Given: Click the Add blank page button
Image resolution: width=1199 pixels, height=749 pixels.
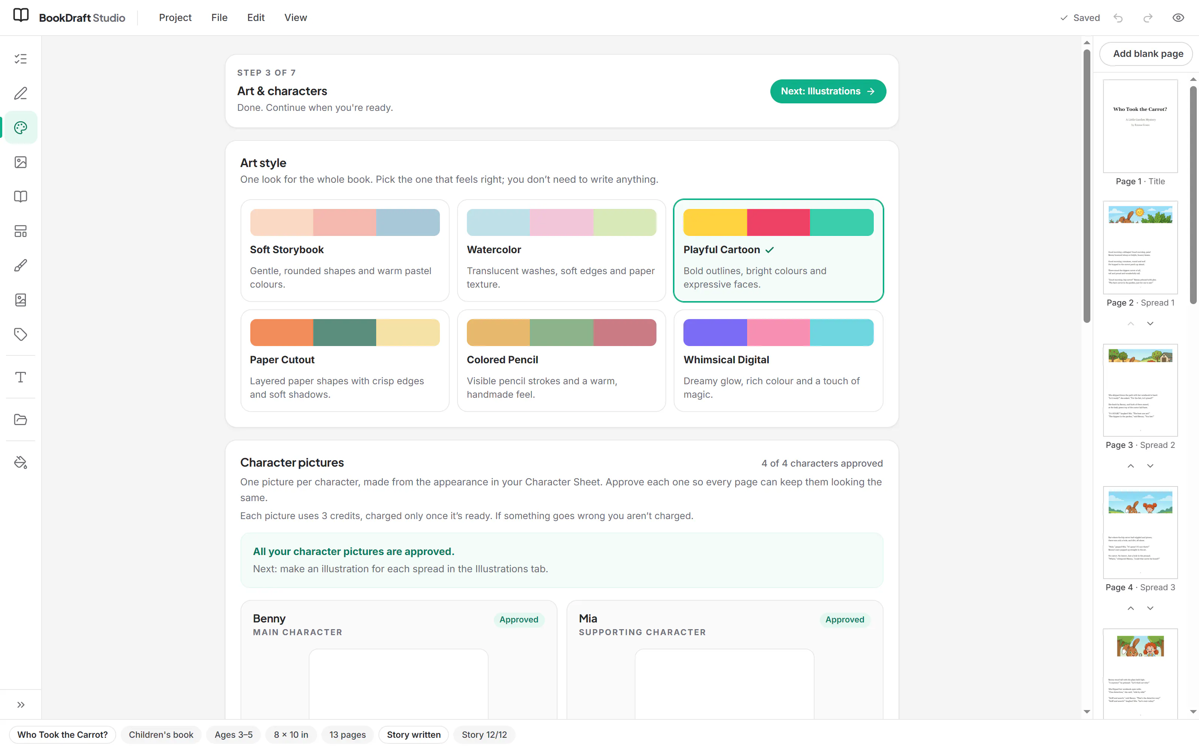Looking at the screenshot, I should click(x=1147, y=54).
